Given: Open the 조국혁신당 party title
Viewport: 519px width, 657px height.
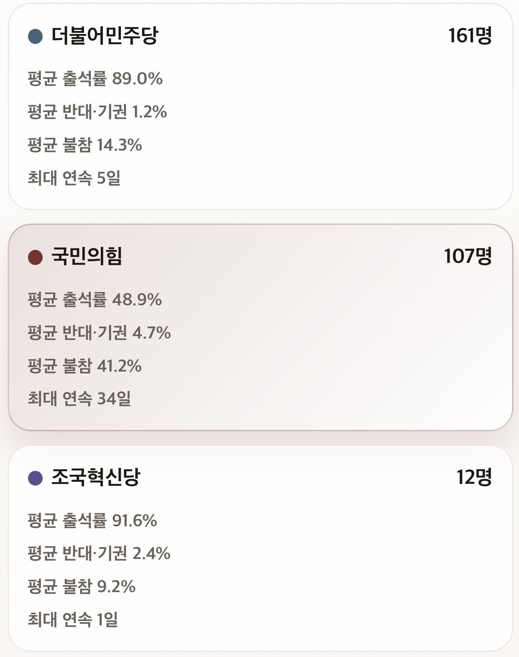Looking at the screenshot, I should [96, 477].
